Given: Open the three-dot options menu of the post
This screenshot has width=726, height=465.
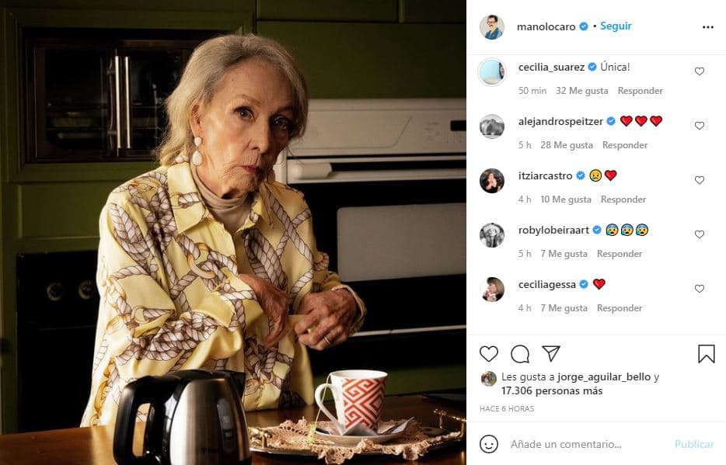Looking at the screenshot, I should click(x=707, y=26).
